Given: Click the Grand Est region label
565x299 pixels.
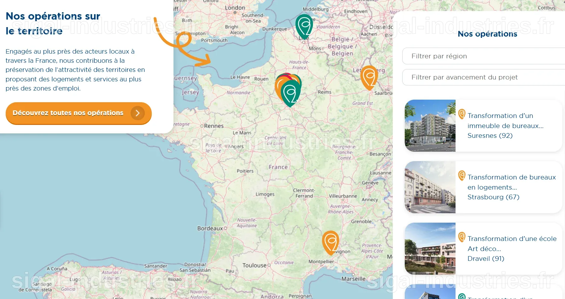Looking at the screenshot, I should [x=362, y=103].
